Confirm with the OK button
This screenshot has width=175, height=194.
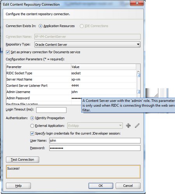point(101,186)
